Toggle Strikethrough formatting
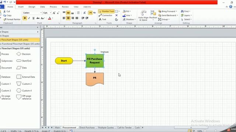The width and height of the screenshot is (236, 132). [38, 18]
